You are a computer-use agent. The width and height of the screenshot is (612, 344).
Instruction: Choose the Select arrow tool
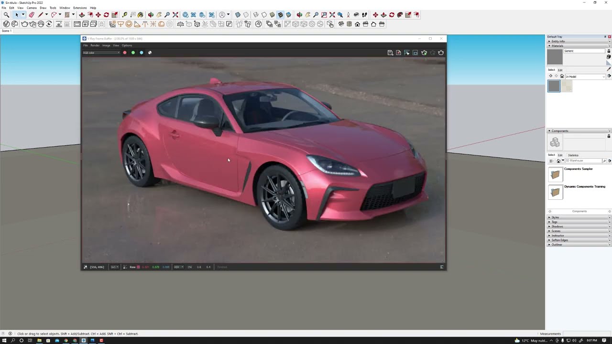16,15
